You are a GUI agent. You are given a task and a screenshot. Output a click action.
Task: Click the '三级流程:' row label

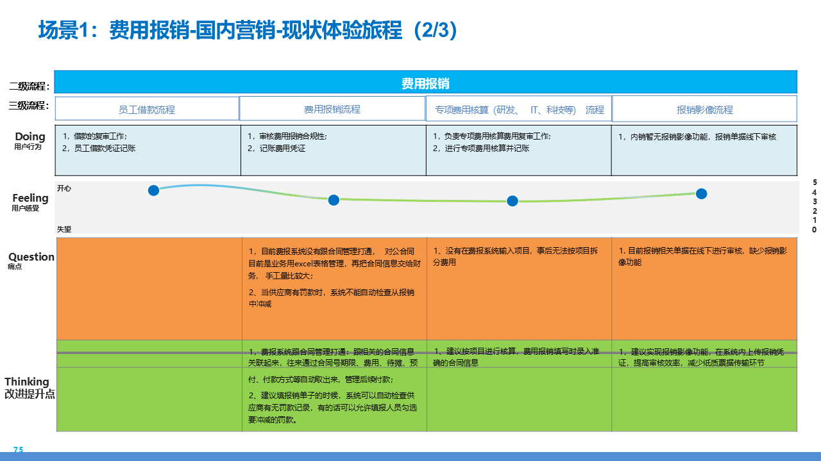coord(29,106)
